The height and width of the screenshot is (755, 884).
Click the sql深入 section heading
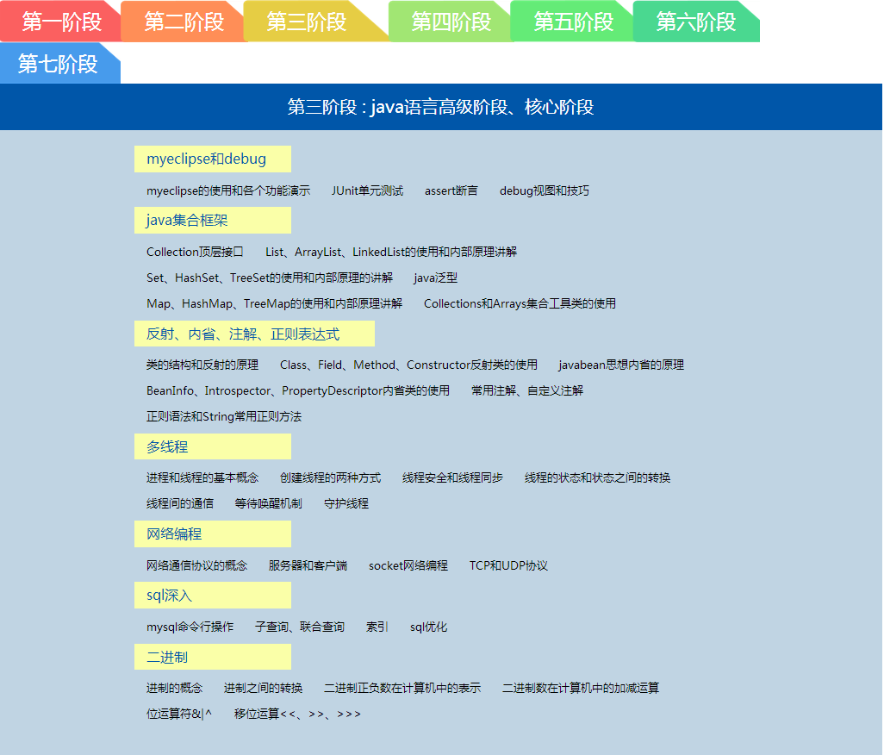tap(213, 596)
